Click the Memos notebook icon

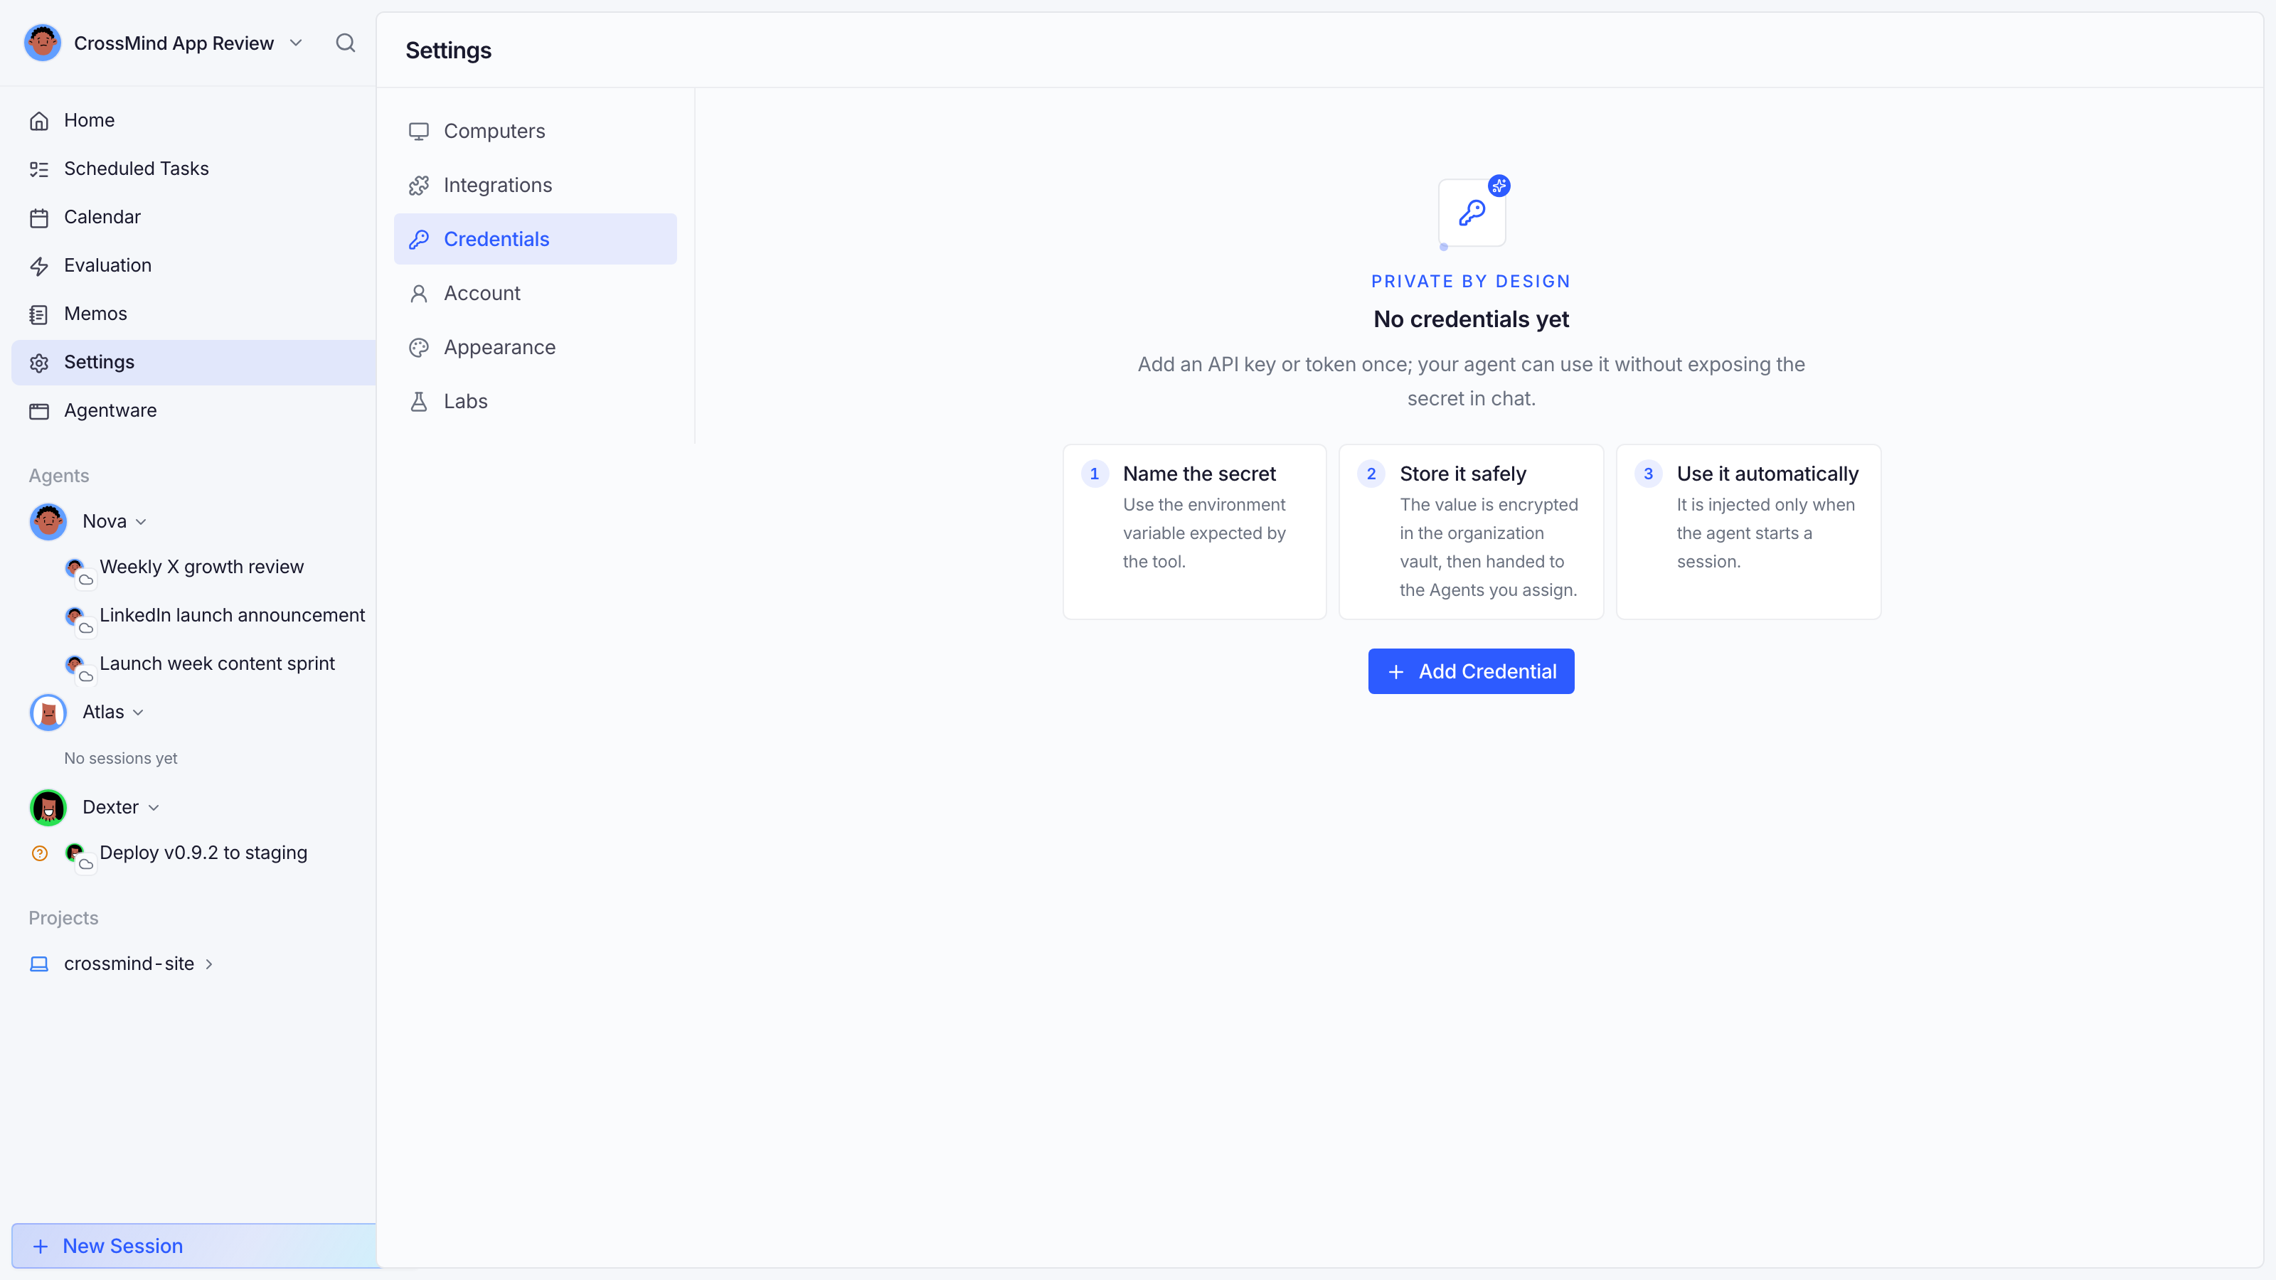click(x=39, y=314)
